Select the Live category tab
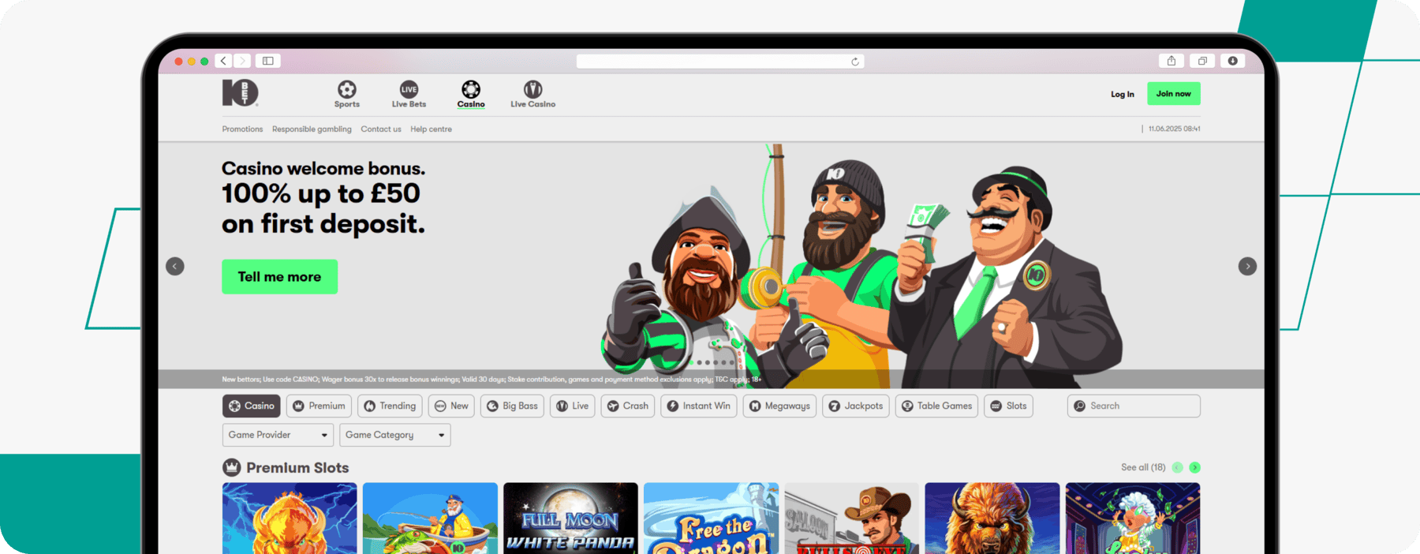This screenshot has height=554, width=1420. click(572, 406)
